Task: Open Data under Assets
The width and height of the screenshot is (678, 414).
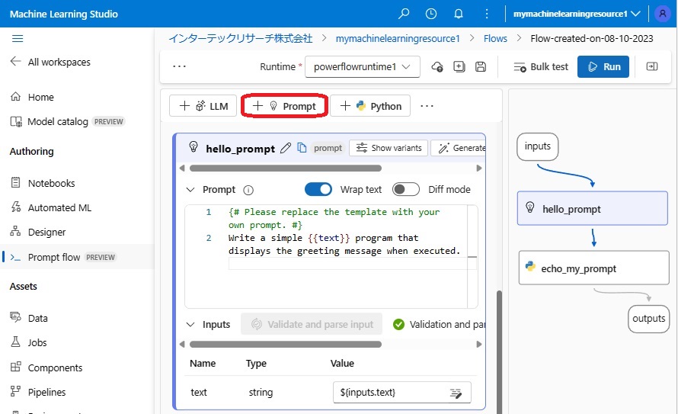Action: pyautogui.click(x=29, y=318)
